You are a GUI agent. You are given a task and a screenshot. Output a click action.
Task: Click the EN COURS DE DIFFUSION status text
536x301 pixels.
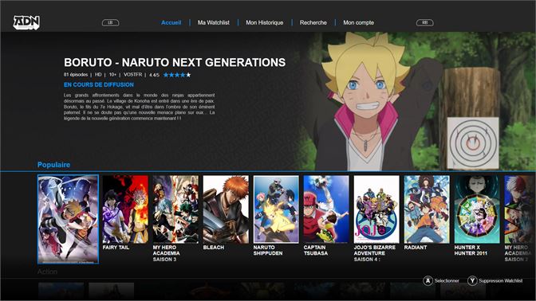[99, 84]
